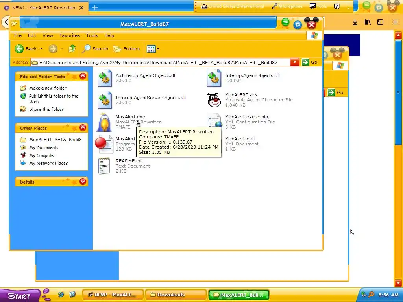Collapse the Other Places panel
This screenshot has height=302, width=403.
tap(83, 128)
